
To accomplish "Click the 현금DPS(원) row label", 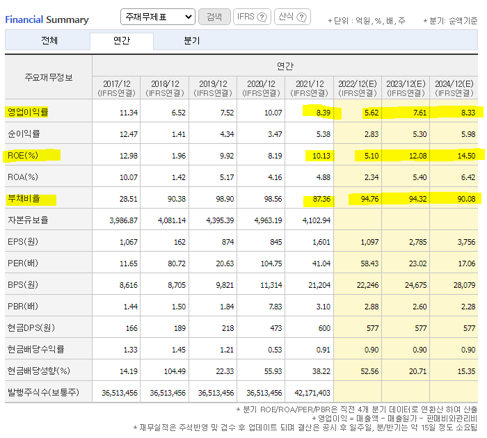I will tap(31, 327).
